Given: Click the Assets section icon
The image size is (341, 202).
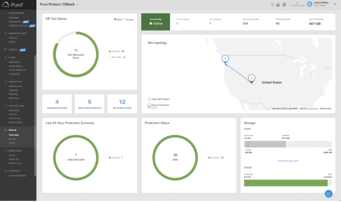Looking at the screenshot, I should 6,50.
